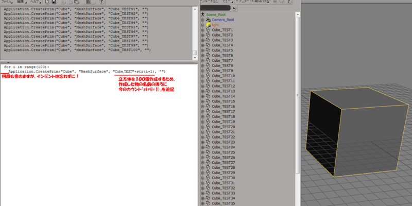Select the Scene_Root label
Screen dimensions: 412x206
pos(216,15)
